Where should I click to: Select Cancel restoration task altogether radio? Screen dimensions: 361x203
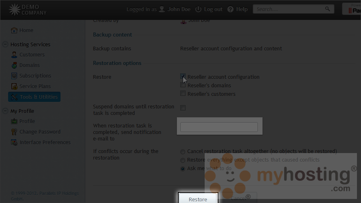click(x=183, y=152)
